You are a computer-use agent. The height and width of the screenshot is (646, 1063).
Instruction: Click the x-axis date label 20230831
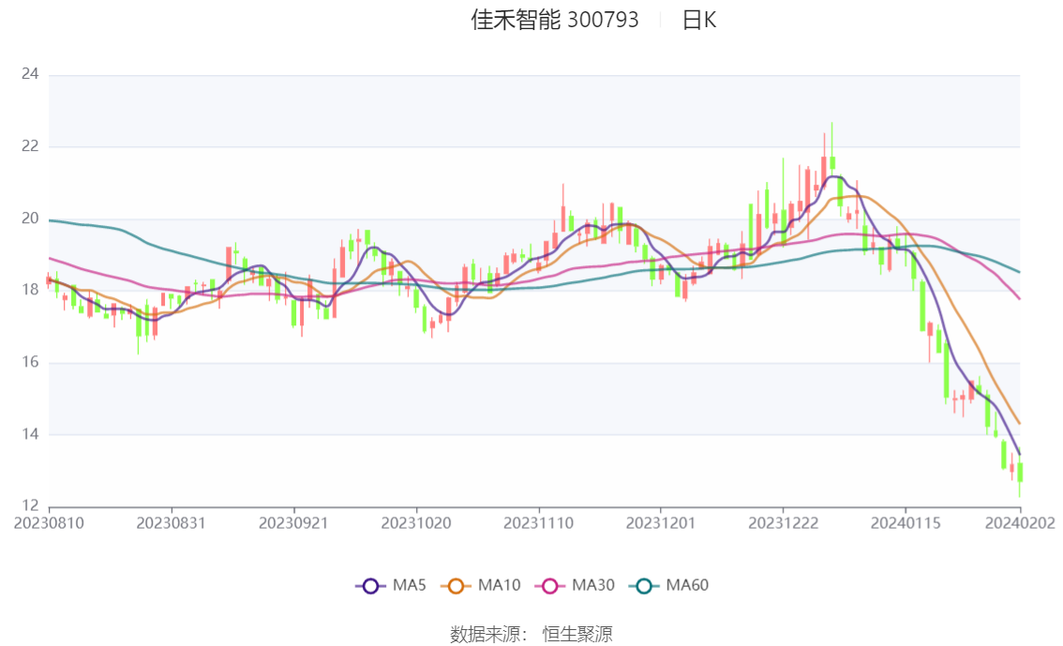pyautogui.click(x=171, y=523)
